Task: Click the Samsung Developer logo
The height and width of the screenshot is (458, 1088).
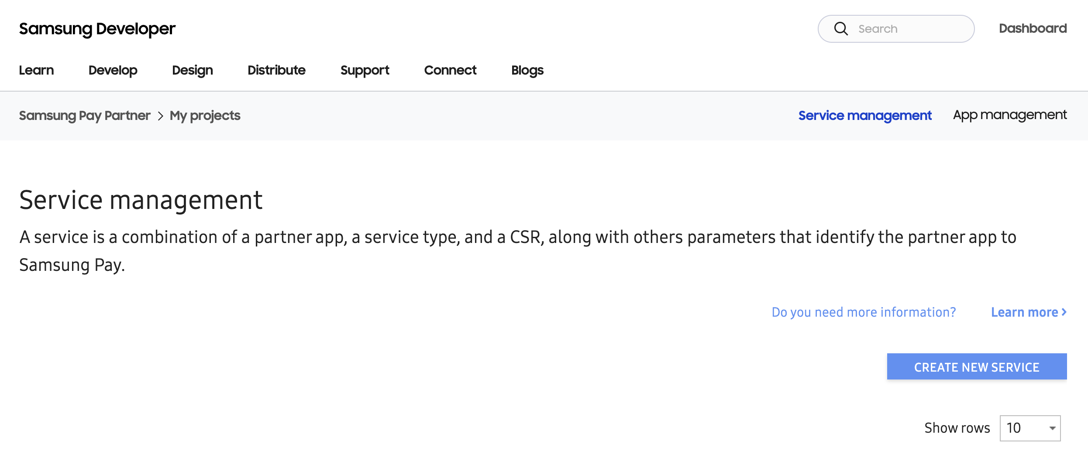Action: (97, 29)
